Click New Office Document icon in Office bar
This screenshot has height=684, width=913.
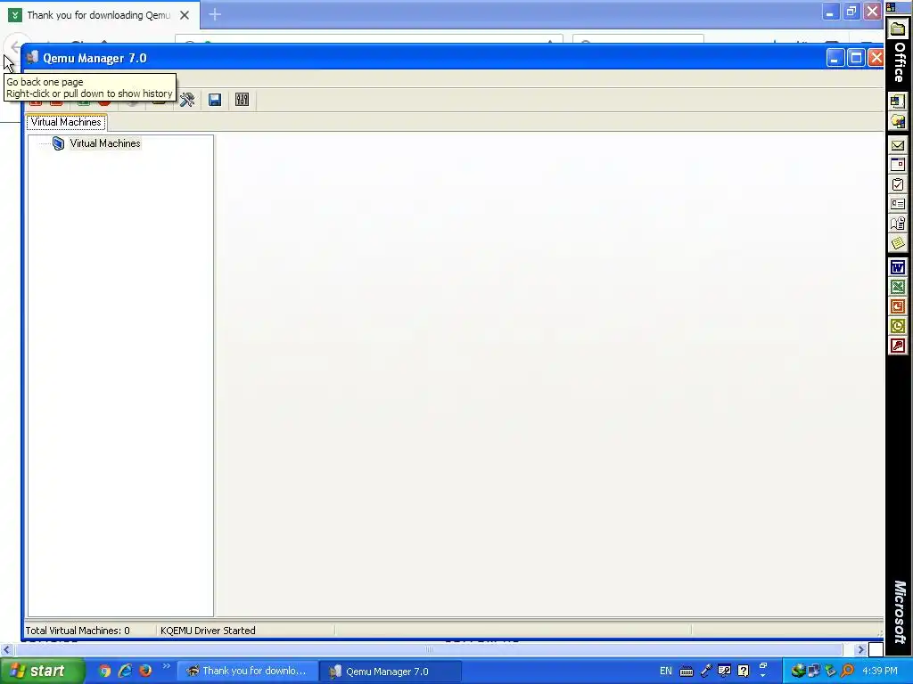tap(898, 102)
